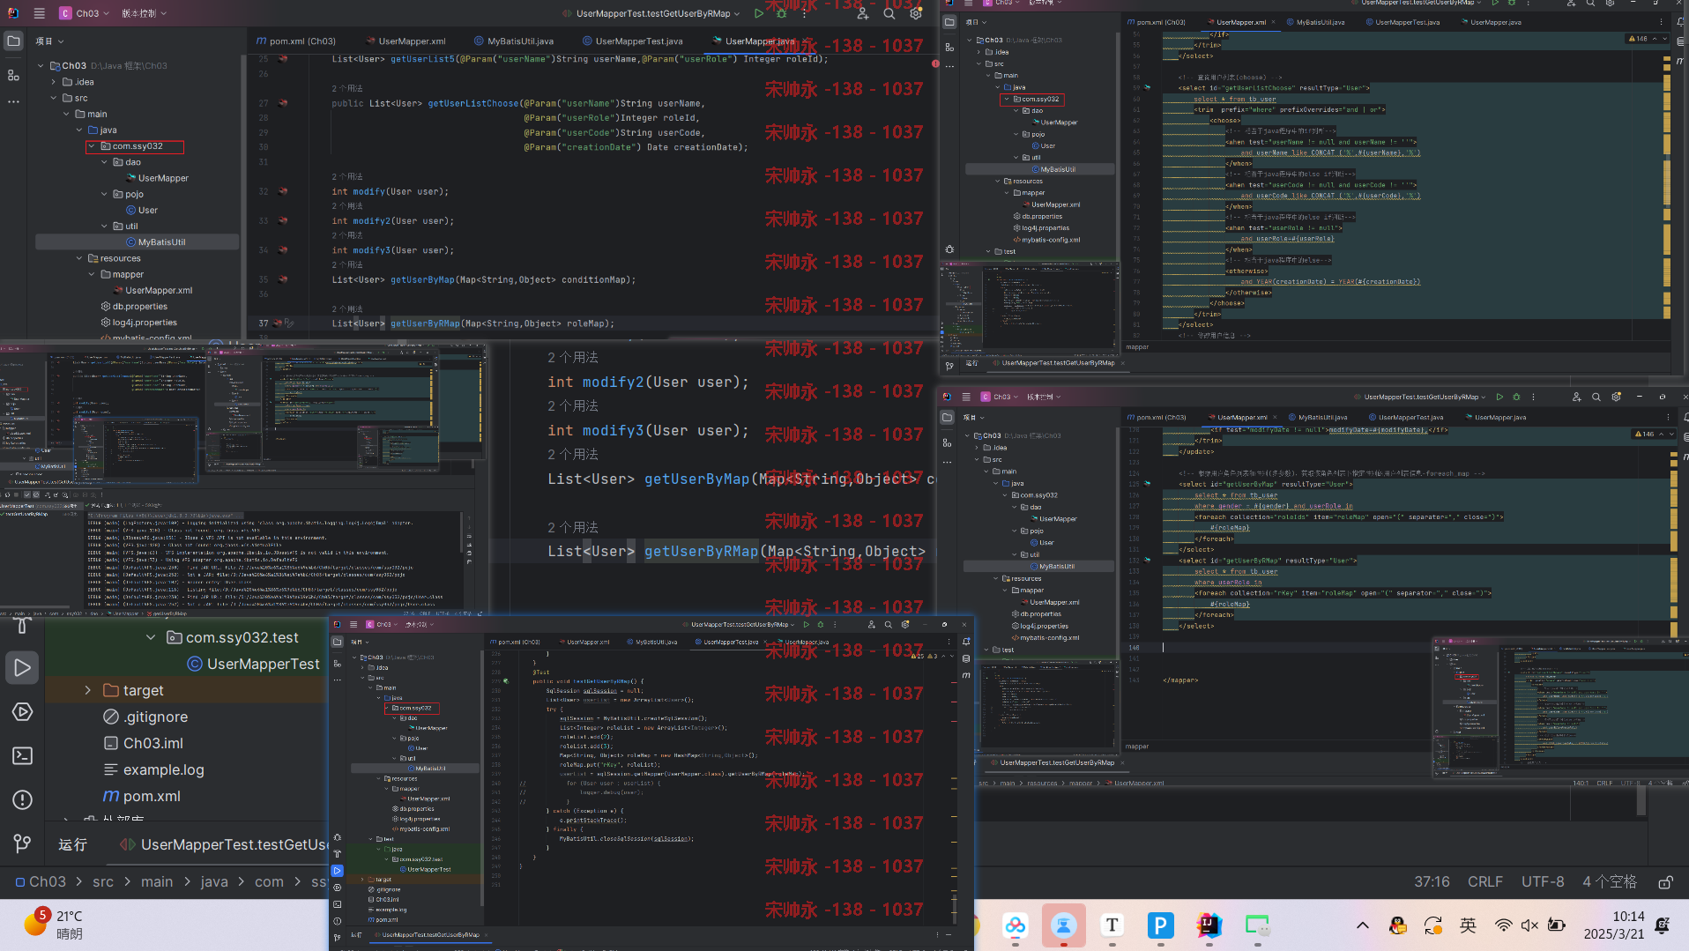Click the 146 warnings indicator in getUserByRMap window
The image size is (1689, 951).
1645,434
